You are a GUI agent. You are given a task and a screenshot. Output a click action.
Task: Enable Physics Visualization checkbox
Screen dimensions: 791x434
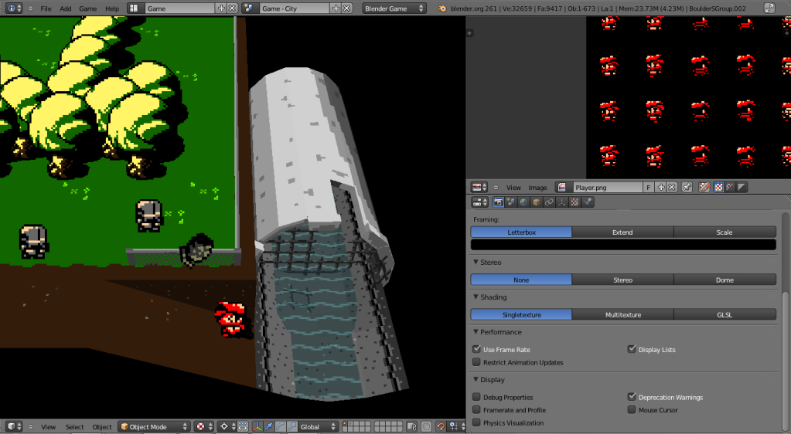click(x=476, y=423)
